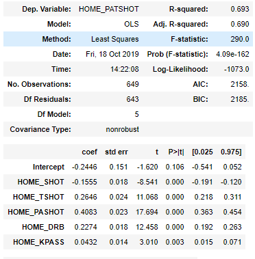Screen dimensions: 255x259
Task: Click the Df Model value 5
Action: click(136, 114)
